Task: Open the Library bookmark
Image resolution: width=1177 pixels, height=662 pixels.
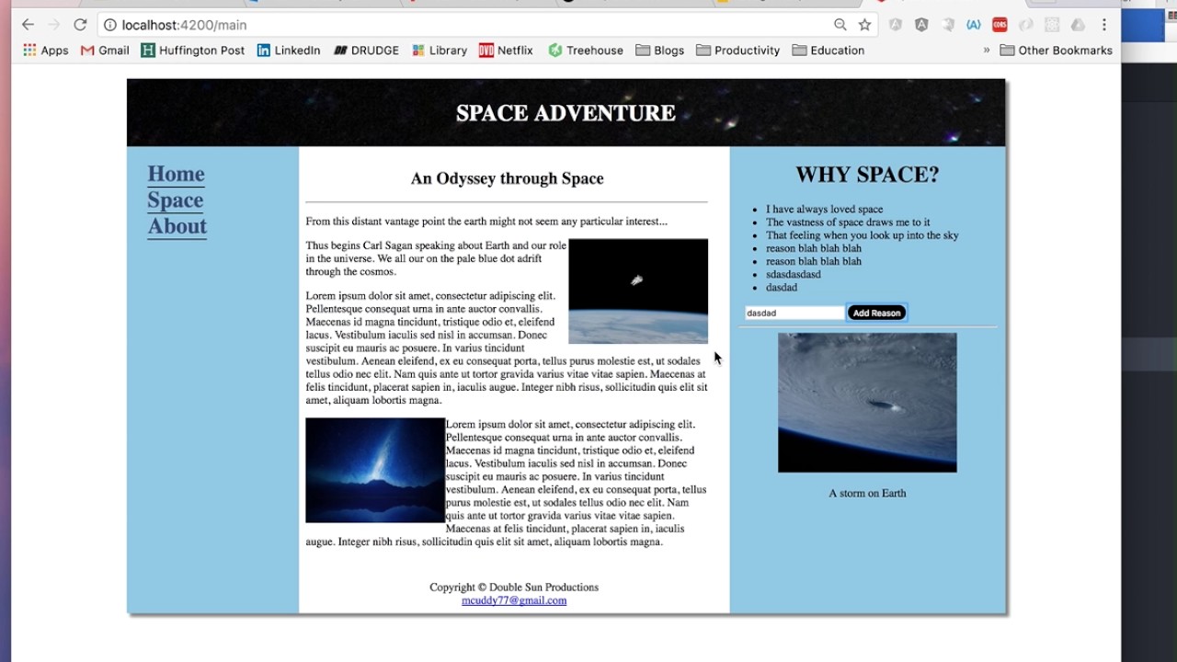Action: pyautogui.click(x=440, y=51)
